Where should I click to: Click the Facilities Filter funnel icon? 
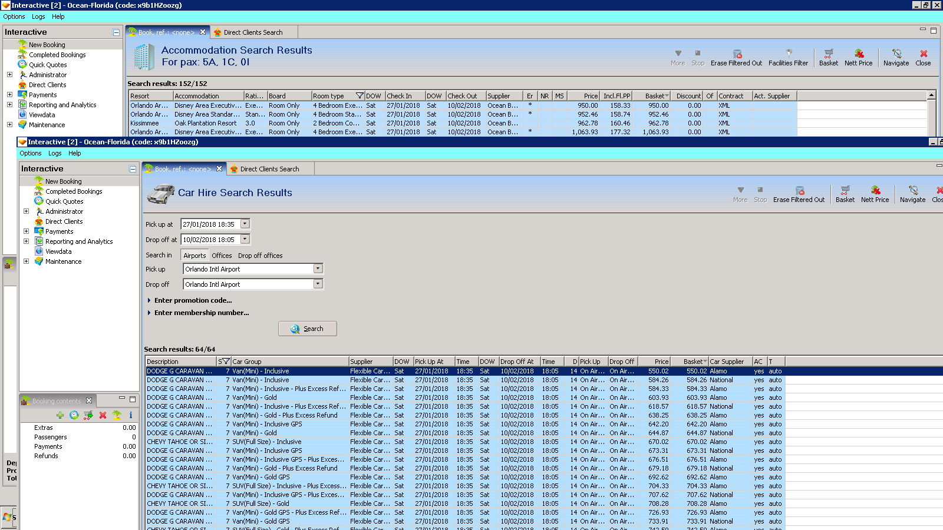[x=788, y=54]
